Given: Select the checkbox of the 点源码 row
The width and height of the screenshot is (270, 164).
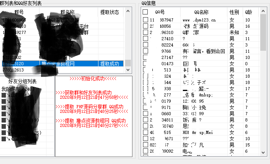Looking at the screenshot, I should click(x=145, y=26).
